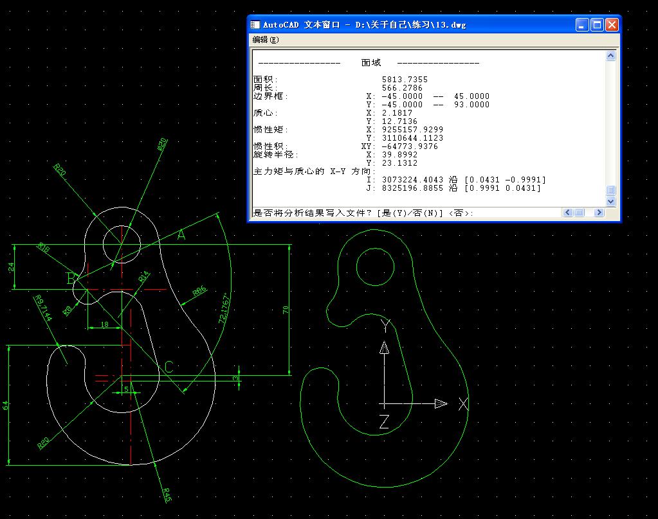The height and width of the screenshot is (519, 658).
Task: Click the product of inertia value -64773.9376
Action: pyautogui.click(x=410, y=146)
